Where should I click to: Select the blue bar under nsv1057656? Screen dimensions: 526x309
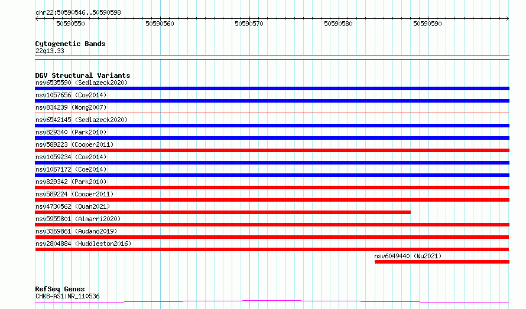click(x=272, y=101)
